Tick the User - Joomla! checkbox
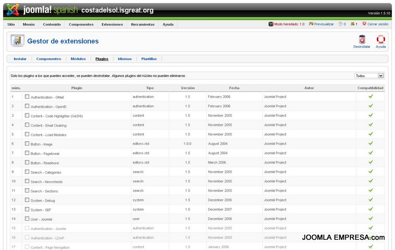The image size is (395, 250). (x=27, y=218)
